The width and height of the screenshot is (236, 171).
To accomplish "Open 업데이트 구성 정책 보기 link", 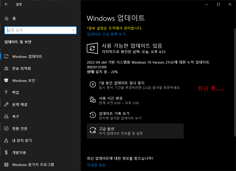I will 106,34.
